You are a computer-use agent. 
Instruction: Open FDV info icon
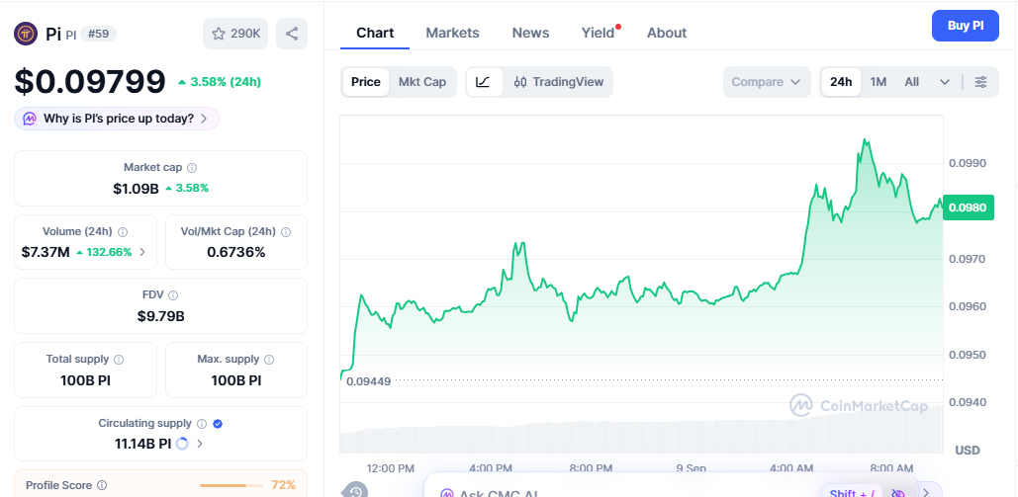click(x=173, y=295)
